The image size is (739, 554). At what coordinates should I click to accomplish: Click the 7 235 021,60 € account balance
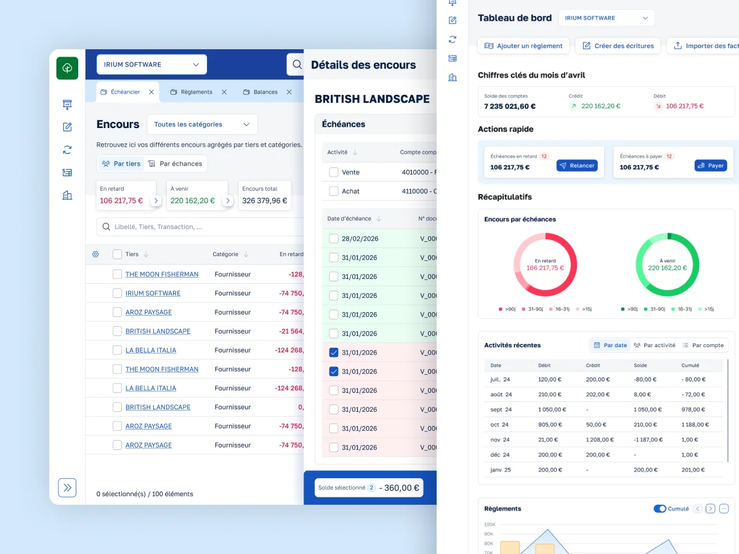(510, 106)
